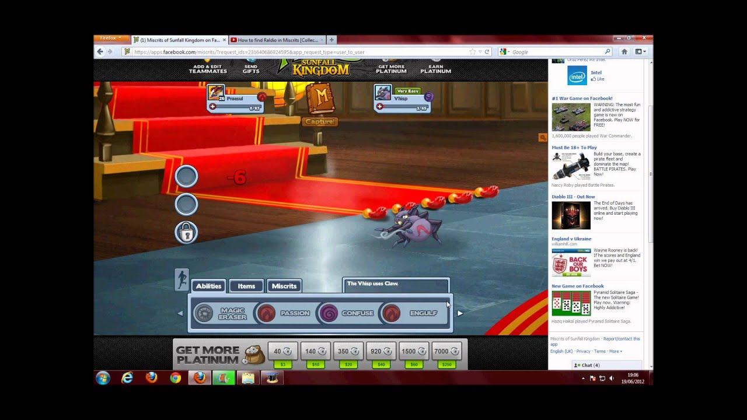Click Praesul's fire element icon
This screenshot has width=747, height=420.
[x=261, y=97]
